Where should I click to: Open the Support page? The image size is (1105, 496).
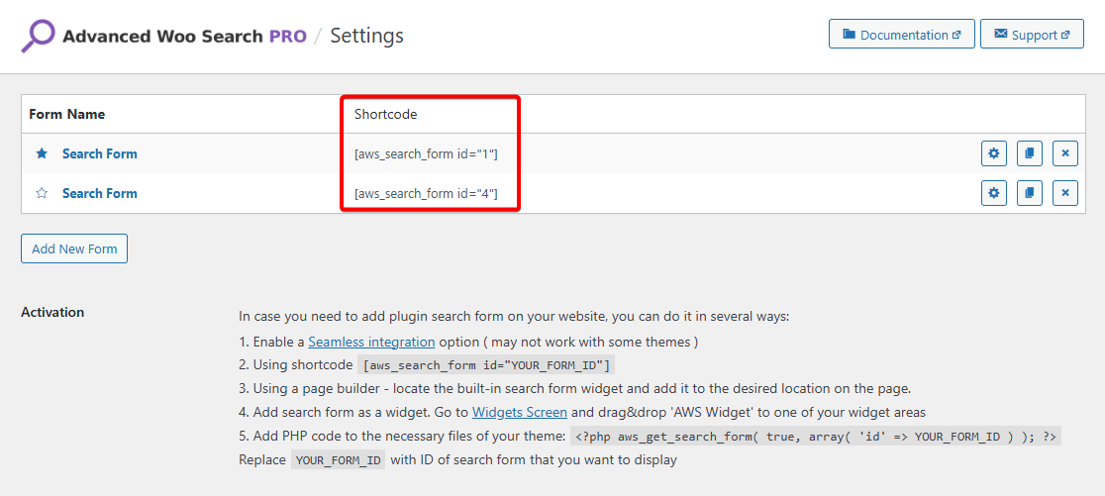pos(1032,35)
